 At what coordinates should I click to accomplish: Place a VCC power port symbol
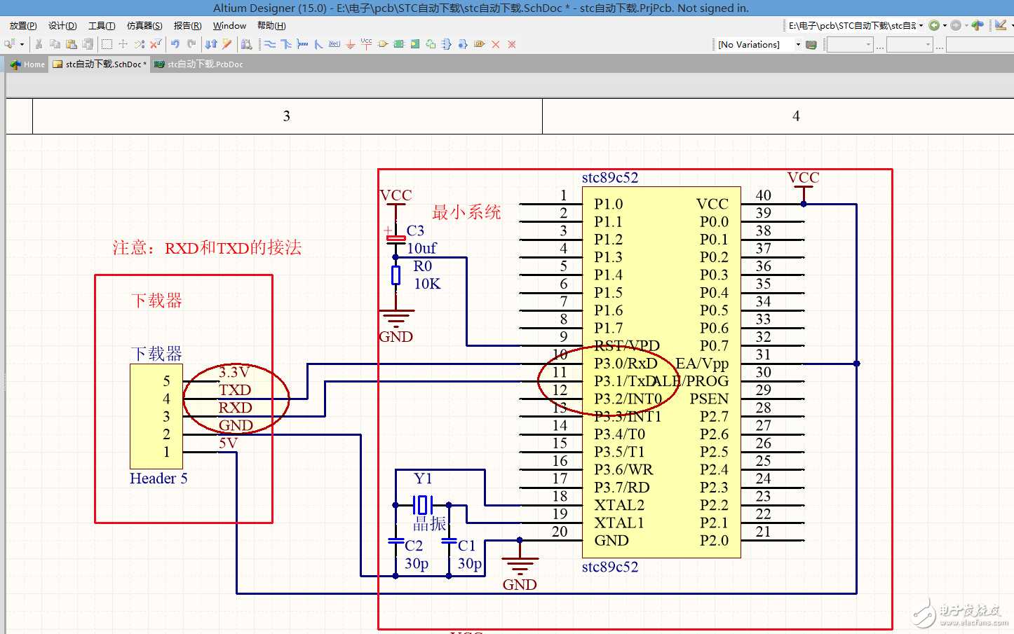point(366,43)
